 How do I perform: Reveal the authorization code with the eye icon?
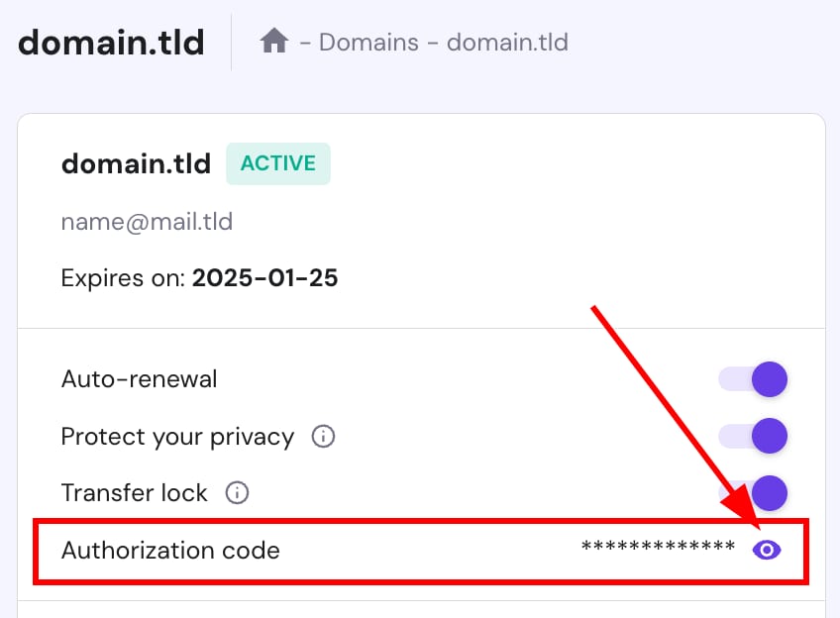(x=767, y=550)
